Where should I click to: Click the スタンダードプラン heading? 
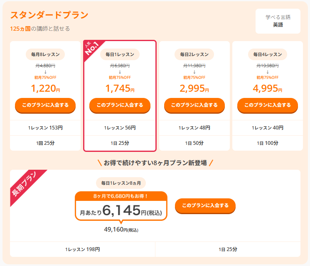click(49, 15)
